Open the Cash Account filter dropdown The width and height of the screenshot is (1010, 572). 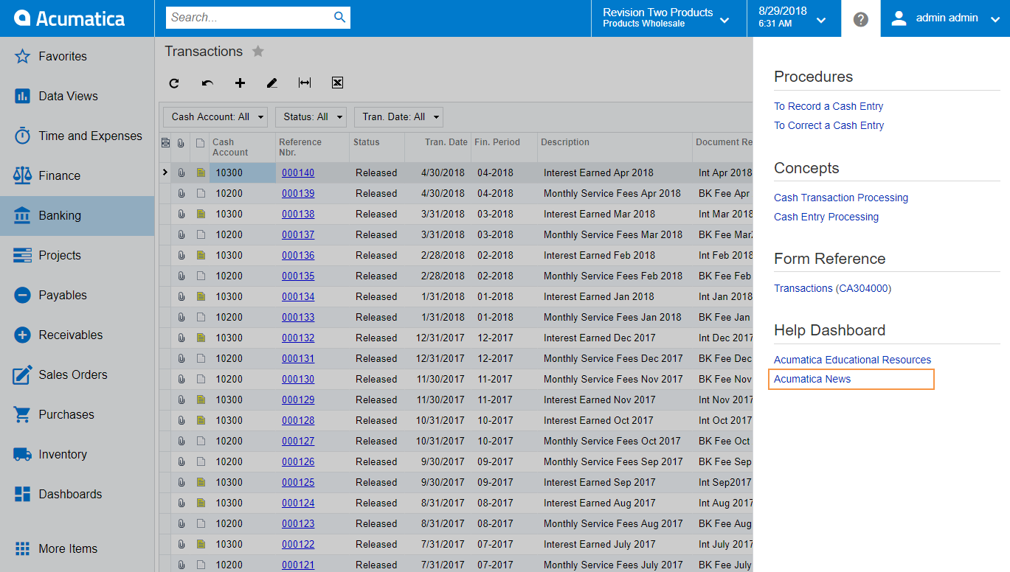click(x=215, y=117)
